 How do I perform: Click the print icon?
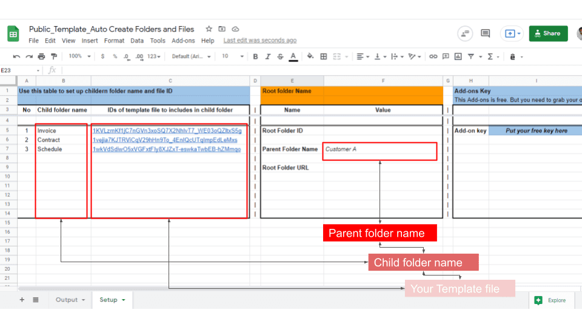pos(41,56)
